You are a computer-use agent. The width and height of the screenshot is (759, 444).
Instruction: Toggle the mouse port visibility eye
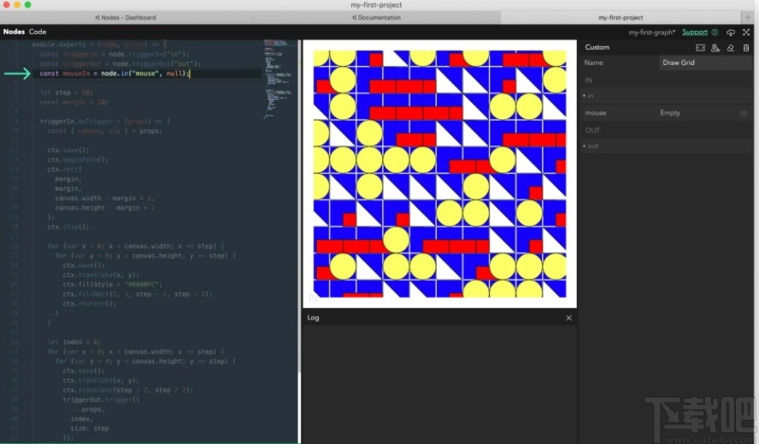click(744, 113)
